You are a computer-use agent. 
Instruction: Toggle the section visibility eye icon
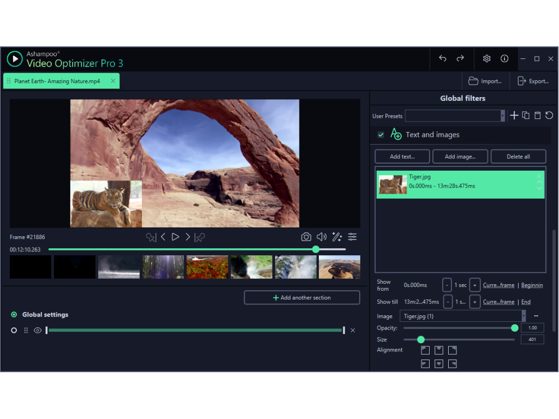pyautogui.click(x=38, y=331)
